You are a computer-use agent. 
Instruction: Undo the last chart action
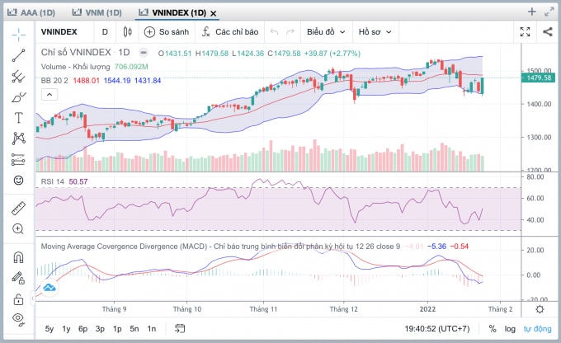tap(274, 32)
